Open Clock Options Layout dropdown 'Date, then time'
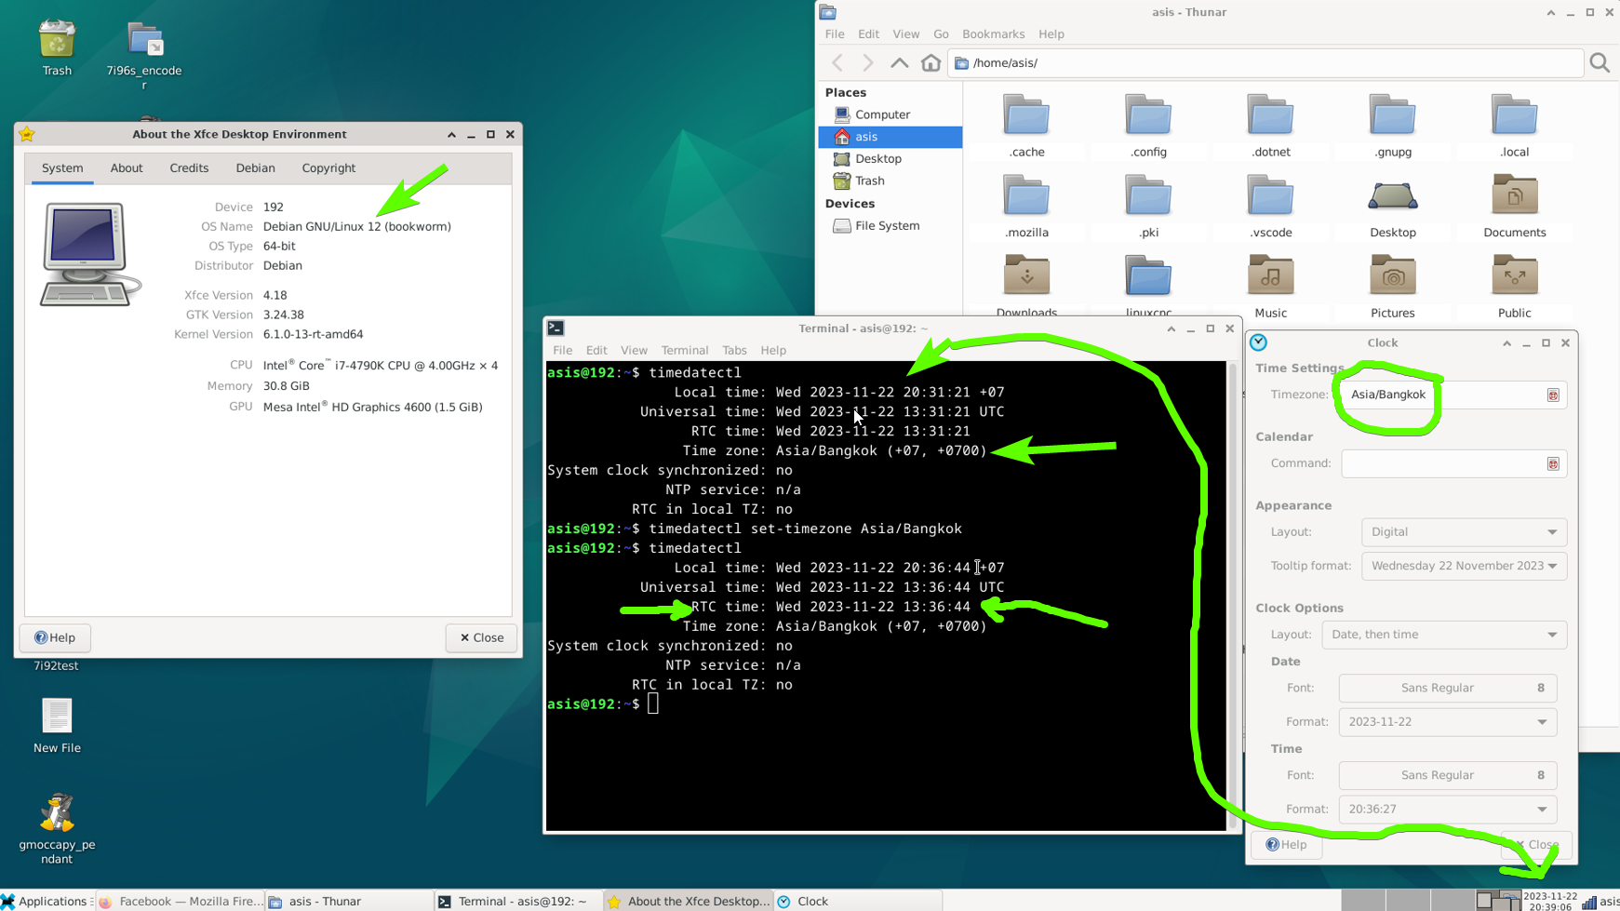This screenshot has width=1620, height=911. click(1444, 635)
